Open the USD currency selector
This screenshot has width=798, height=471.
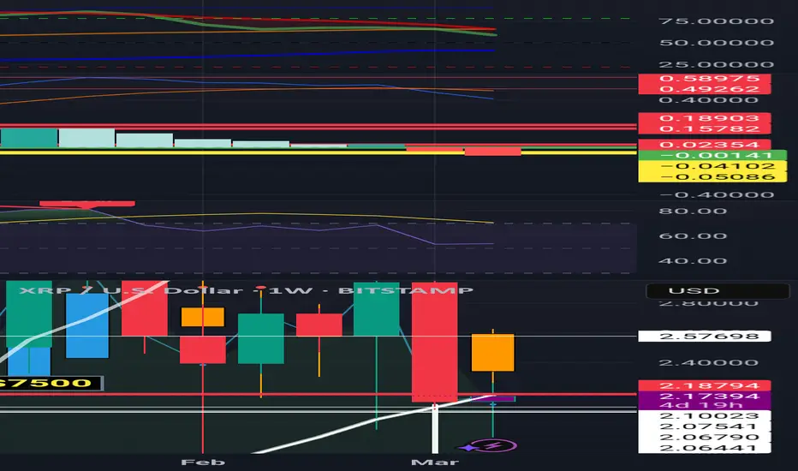point(717,291)
